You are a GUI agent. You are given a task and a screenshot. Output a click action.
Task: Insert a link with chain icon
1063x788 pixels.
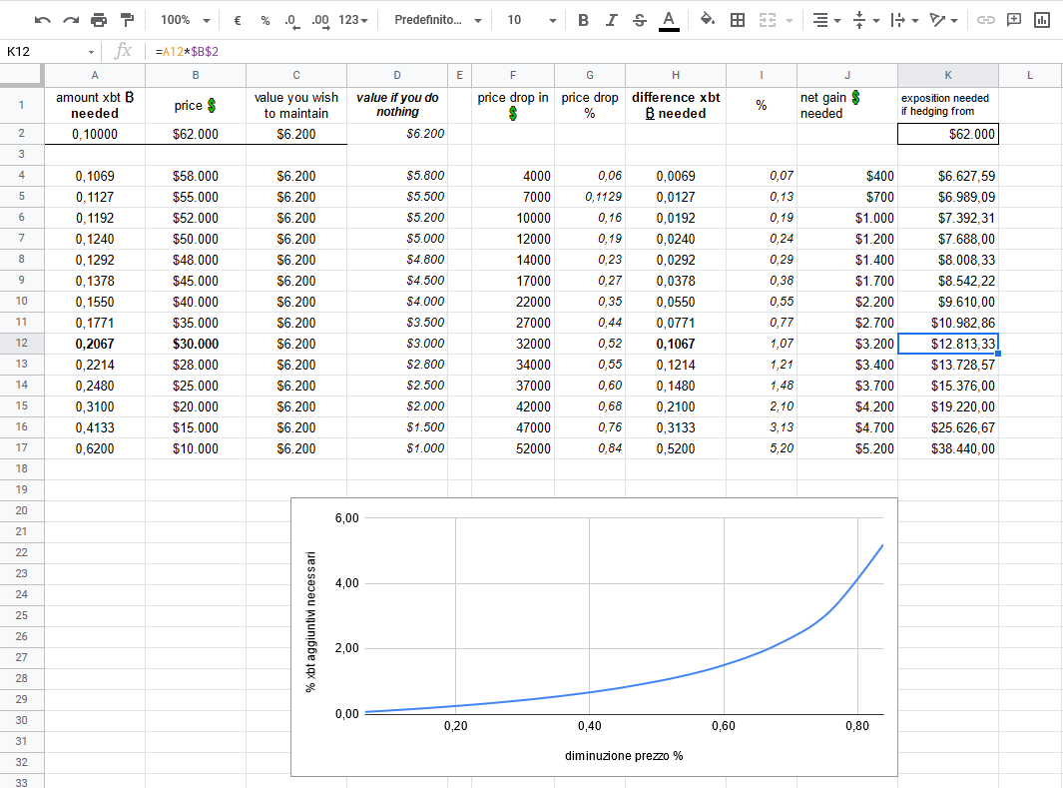tap(985, 20)
